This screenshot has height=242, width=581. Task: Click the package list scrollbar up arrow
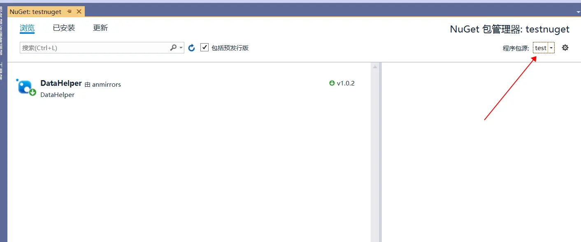pos(375,67)
